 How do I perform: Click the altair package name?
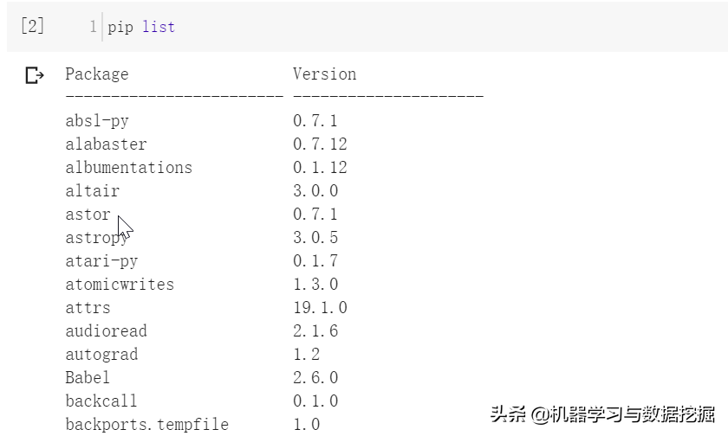point(92,191)
